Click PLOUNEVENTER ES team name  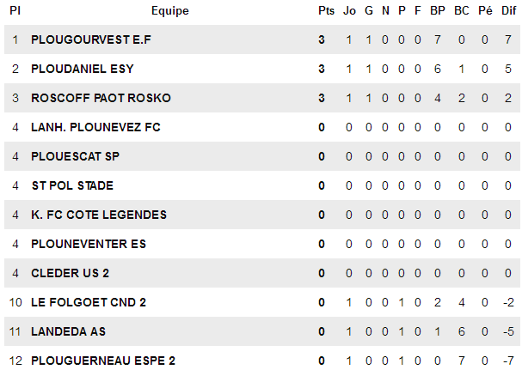pos(89,244)
